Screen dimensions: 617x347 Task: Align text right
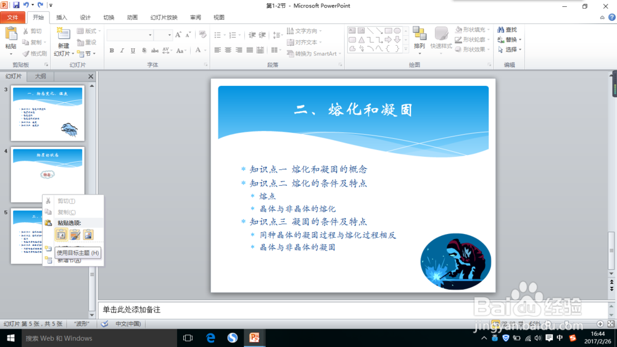click(239, 51)
